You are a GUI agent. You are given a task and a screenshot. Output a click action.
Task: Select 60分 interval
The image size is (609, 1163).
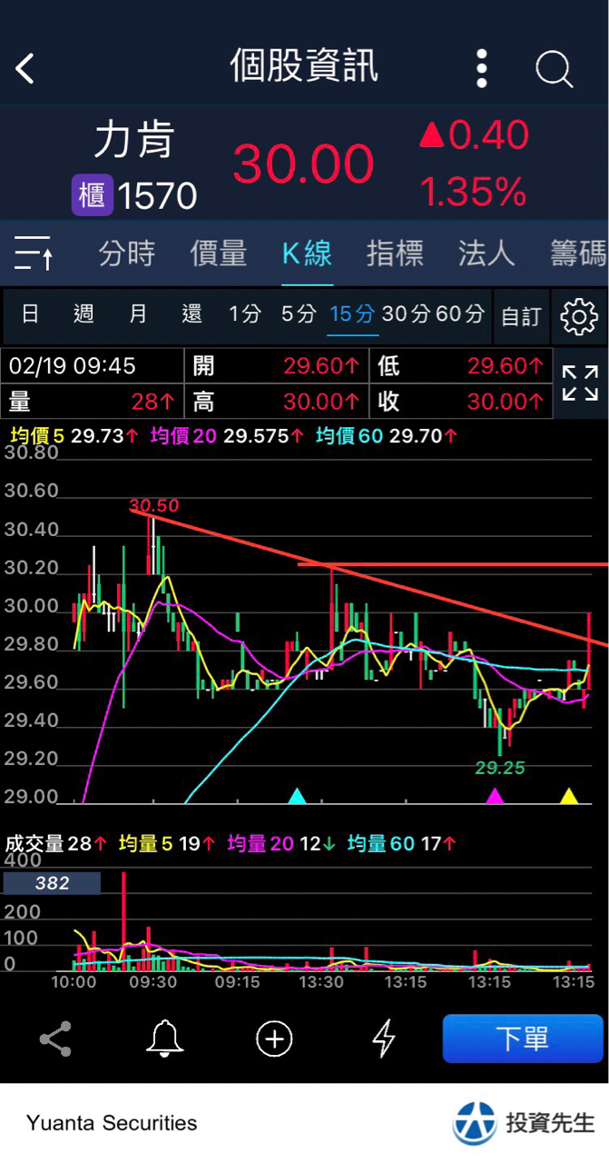pos(460,315)
